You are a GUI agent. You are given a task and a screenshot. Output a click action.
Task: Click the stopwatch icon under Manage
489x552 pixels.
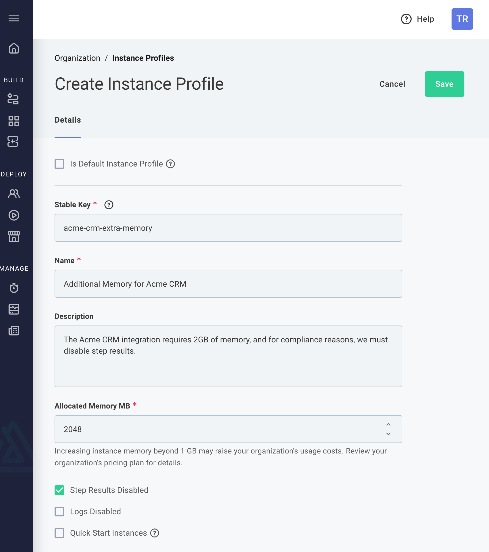(14, 288)
